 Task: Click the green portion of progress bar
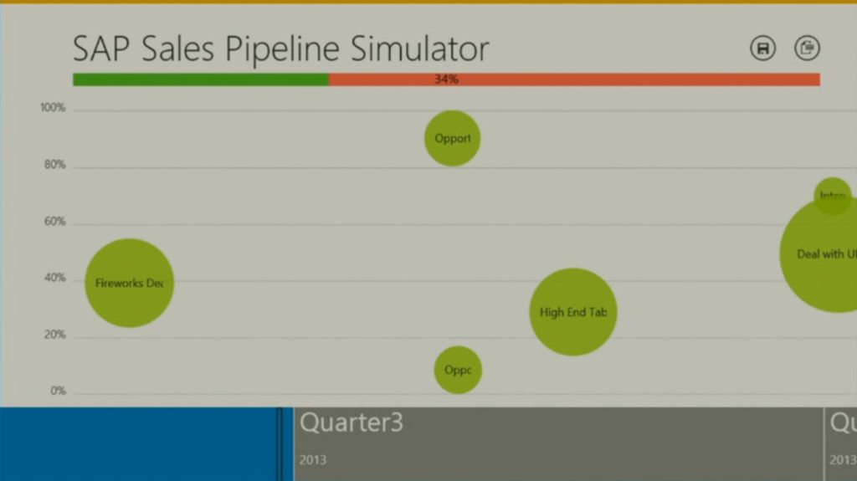(201, 79)
